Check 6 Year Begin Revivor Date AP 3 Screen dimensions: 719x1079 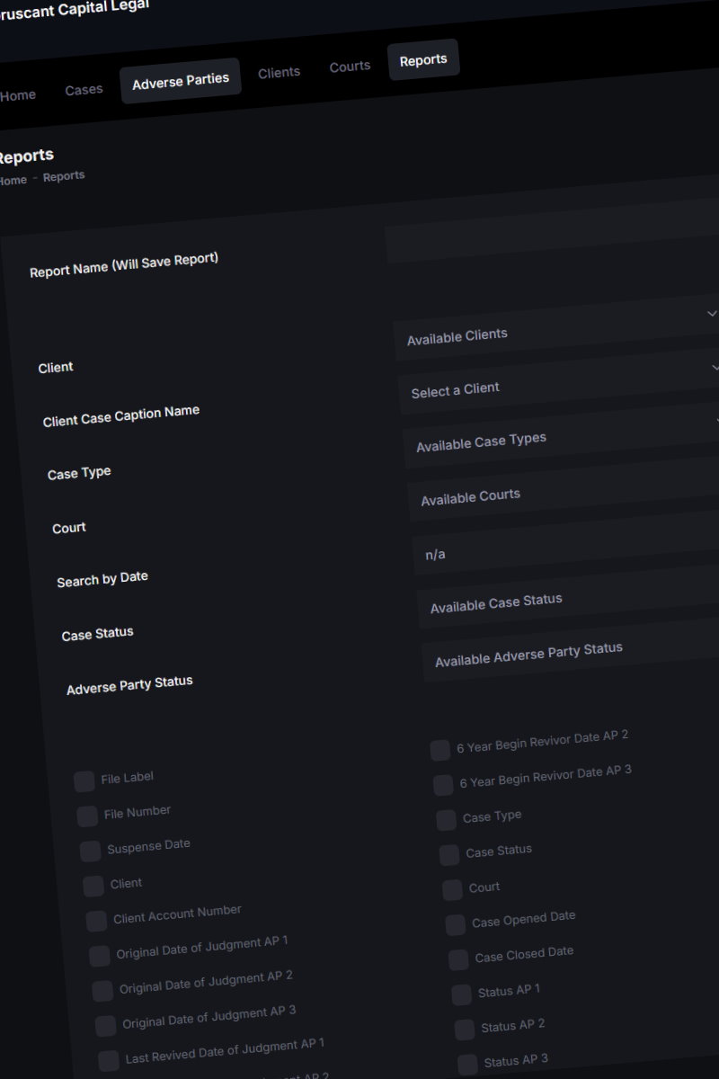point(443,786)
